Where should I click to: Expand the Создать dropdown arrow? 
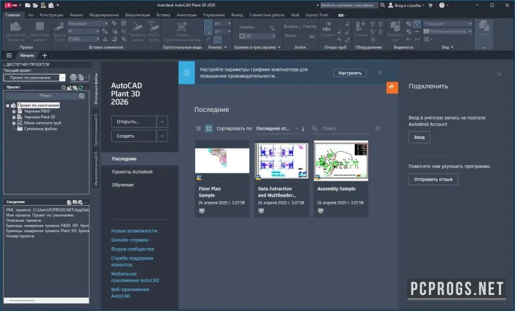[162, 136]
